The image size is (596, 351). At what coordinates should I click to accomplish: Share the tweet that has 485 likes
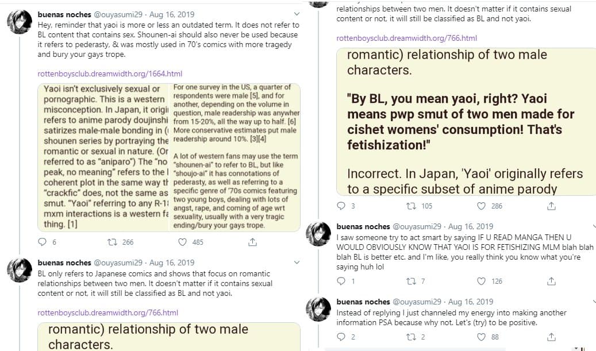(x=252, y=242)
